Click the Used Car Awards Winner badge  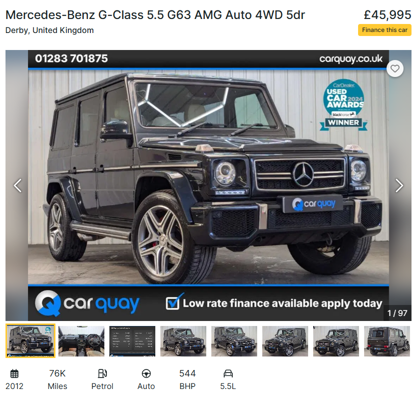[344, 105]
